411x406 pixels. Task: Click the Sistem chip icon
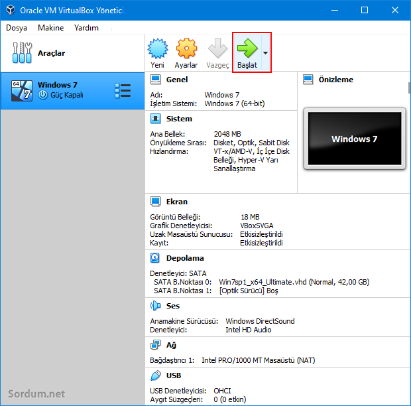(155, 119)
